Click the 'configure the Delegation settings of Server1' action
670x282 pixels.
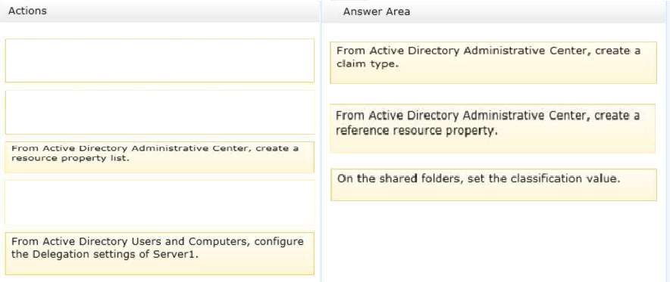pyautogui.click(x=159, y=253)
